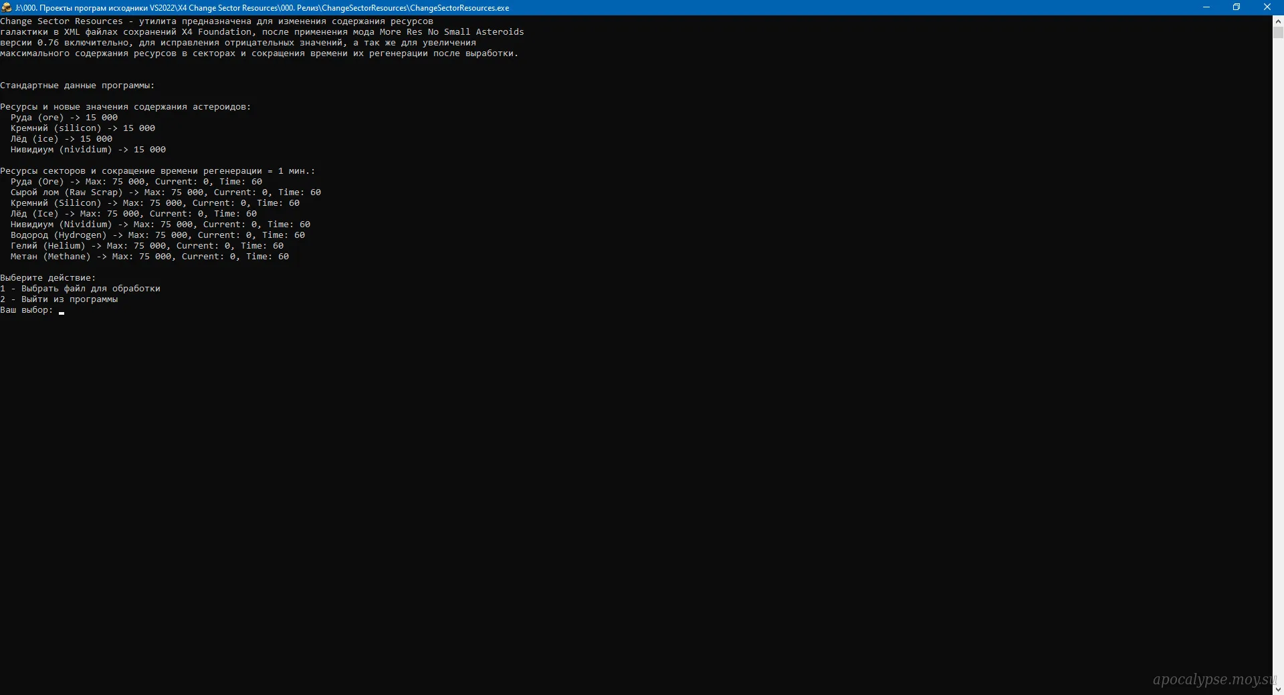This screenshot has height=695, width=1284.
Task: Click the apocalypse.moy.su watermark
Action: (1213, 680)
